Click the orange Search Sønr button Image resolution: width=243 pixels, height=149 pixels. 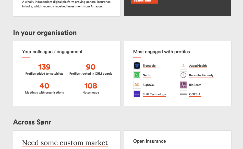pos(144,1)
